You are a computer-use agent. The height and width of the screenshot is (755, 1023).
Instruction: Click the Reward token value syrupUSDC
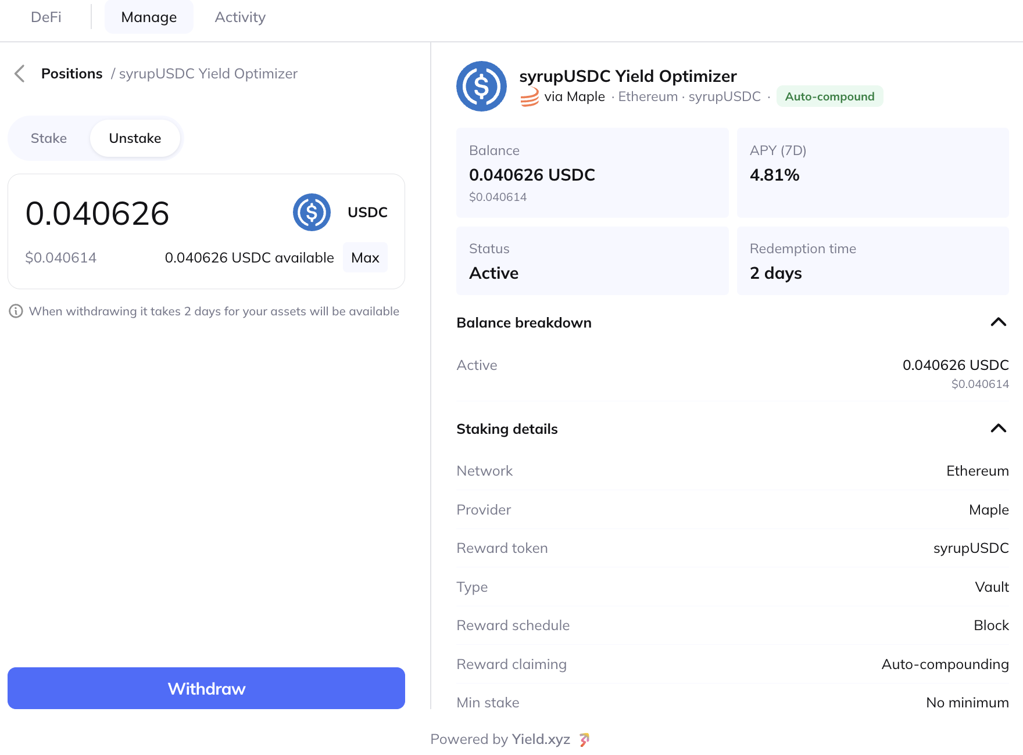click(x=971, y=548)
